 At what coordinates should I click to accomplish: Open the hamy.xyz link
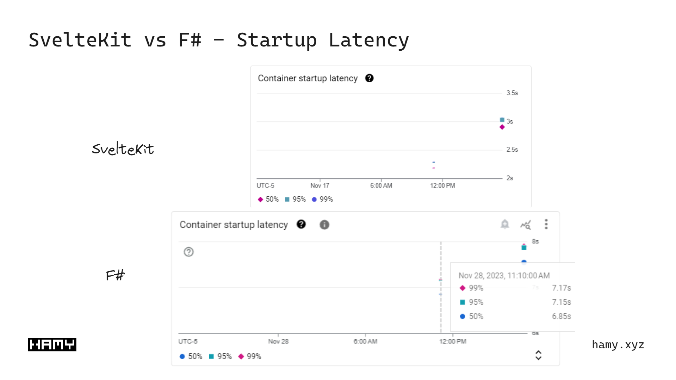click(x=618, y=345)
